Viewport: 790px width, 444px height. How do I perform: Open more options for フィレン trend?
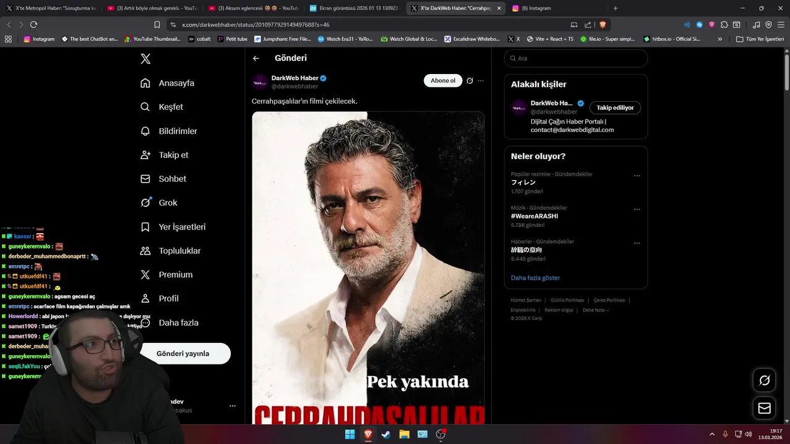[637, 176]
